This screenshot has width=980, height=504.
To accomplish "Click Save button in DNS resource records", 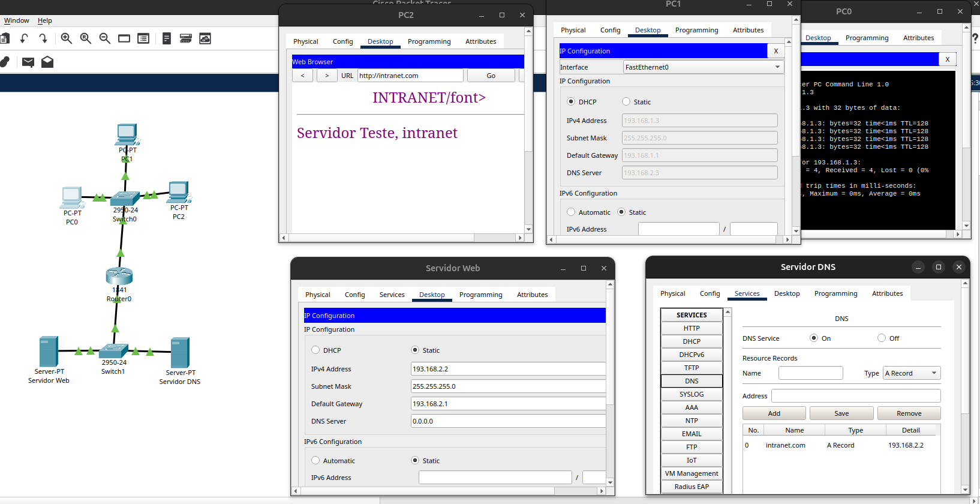I will point(841,413).
